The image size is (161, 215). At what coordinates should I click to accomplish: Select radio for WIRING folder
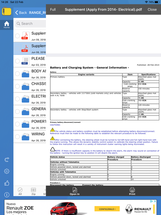[17, 137]
